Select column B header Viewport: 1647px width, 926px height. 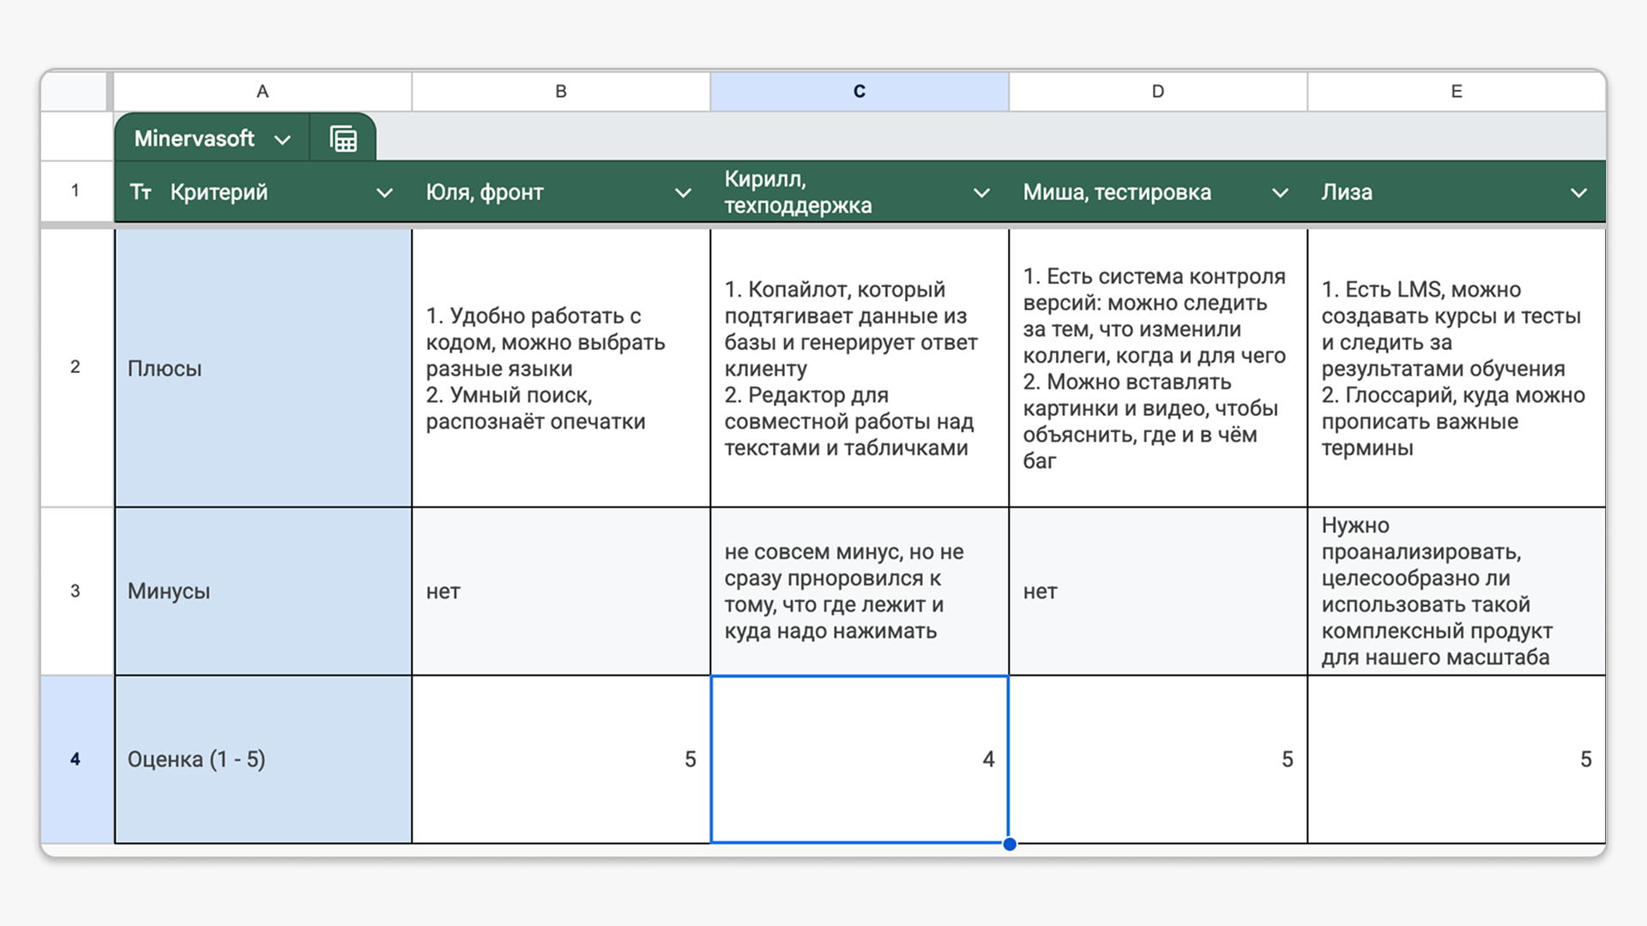[561, 92]
